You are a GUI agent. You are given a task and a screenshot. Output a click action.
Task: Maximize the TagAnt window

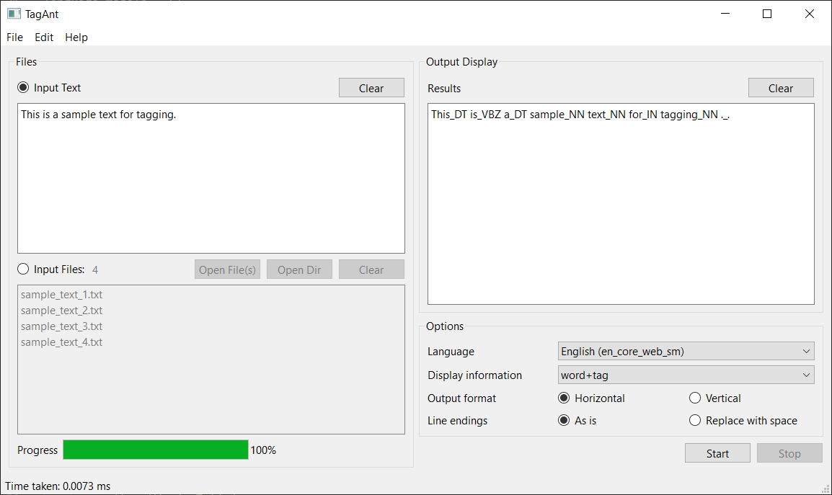pyautogui.click(x=767, y=14)
